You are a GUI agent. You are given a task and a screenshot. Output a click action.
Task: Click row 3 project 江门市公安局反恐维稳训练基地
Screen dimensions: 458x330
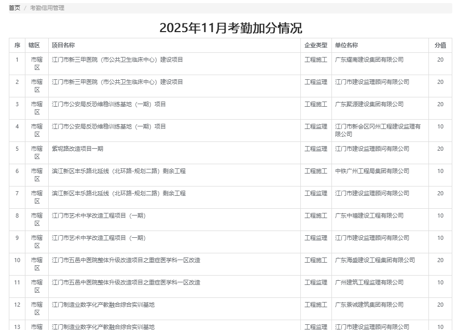(x=109, y=104)
